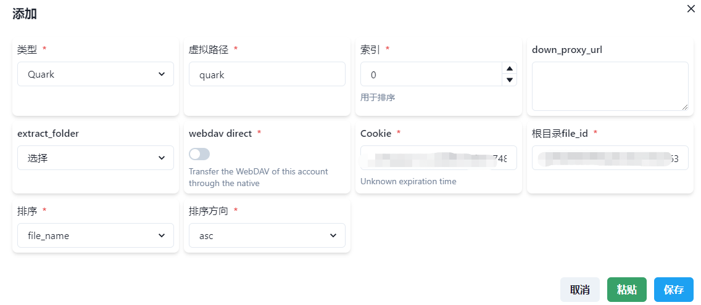The image size is (701, 305).
Task: Click the down_proxy_url text area
Action: 610,86
